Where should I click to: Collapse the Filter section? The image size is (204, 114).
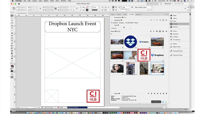112,25
